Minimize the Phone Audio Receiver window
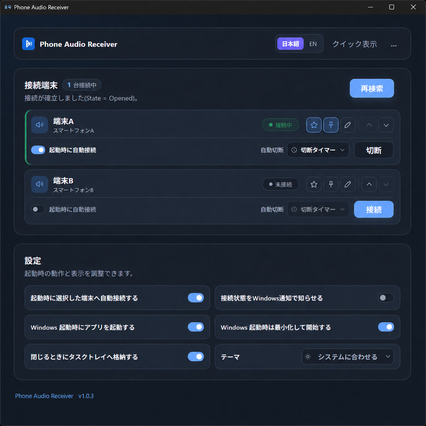The height and width of the screenshot is (426, 426). (371, 7)
